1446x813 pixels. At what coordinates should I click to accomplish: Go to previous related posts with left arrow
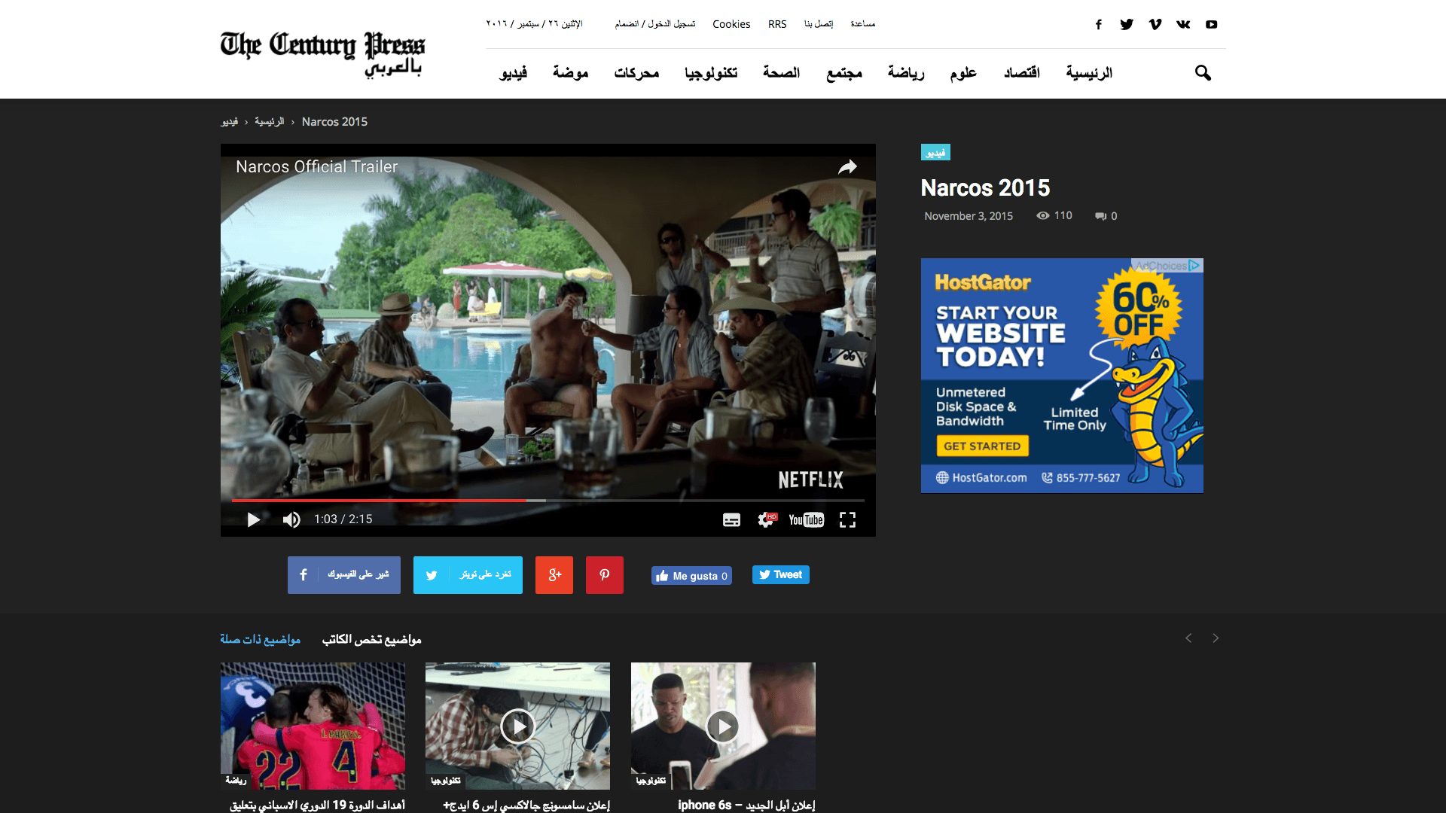[x=1188, y=638]
